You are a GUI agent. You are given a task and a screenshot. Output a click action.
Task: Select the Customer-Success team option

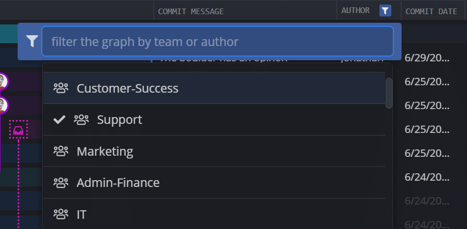[127, 88]
